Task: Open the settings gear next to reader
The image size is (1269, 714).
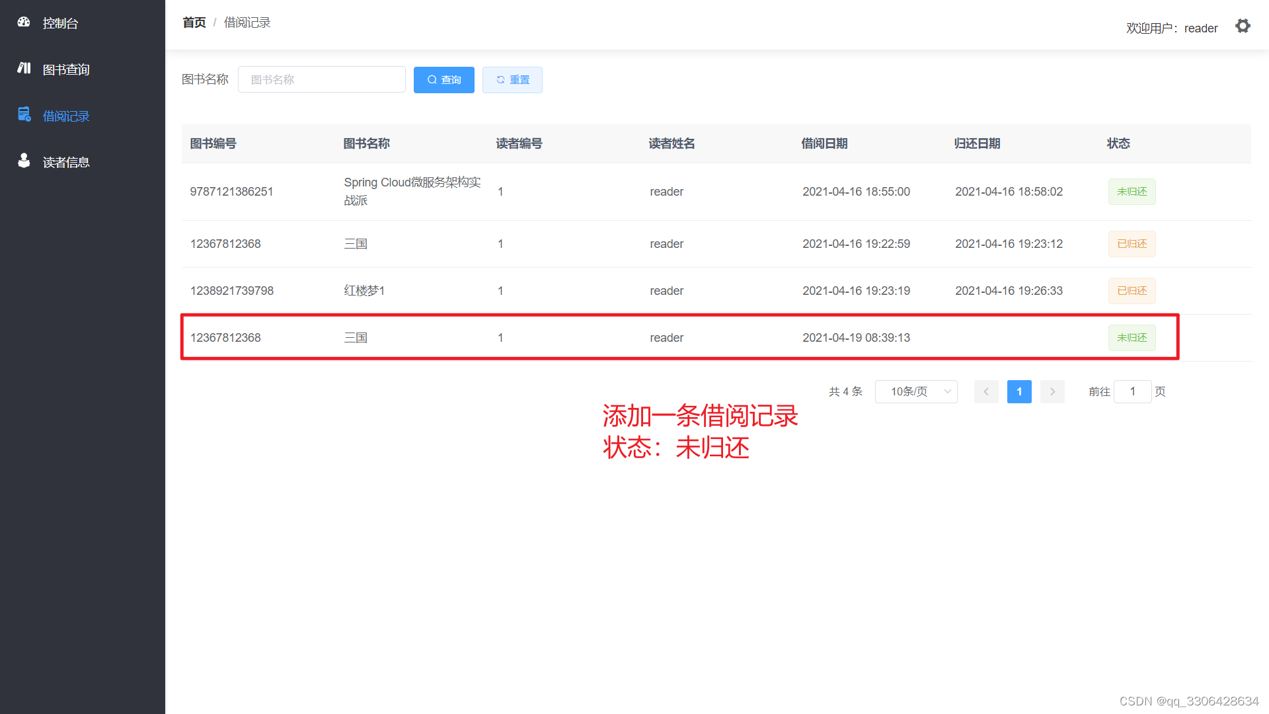Action: point(1243,26)
